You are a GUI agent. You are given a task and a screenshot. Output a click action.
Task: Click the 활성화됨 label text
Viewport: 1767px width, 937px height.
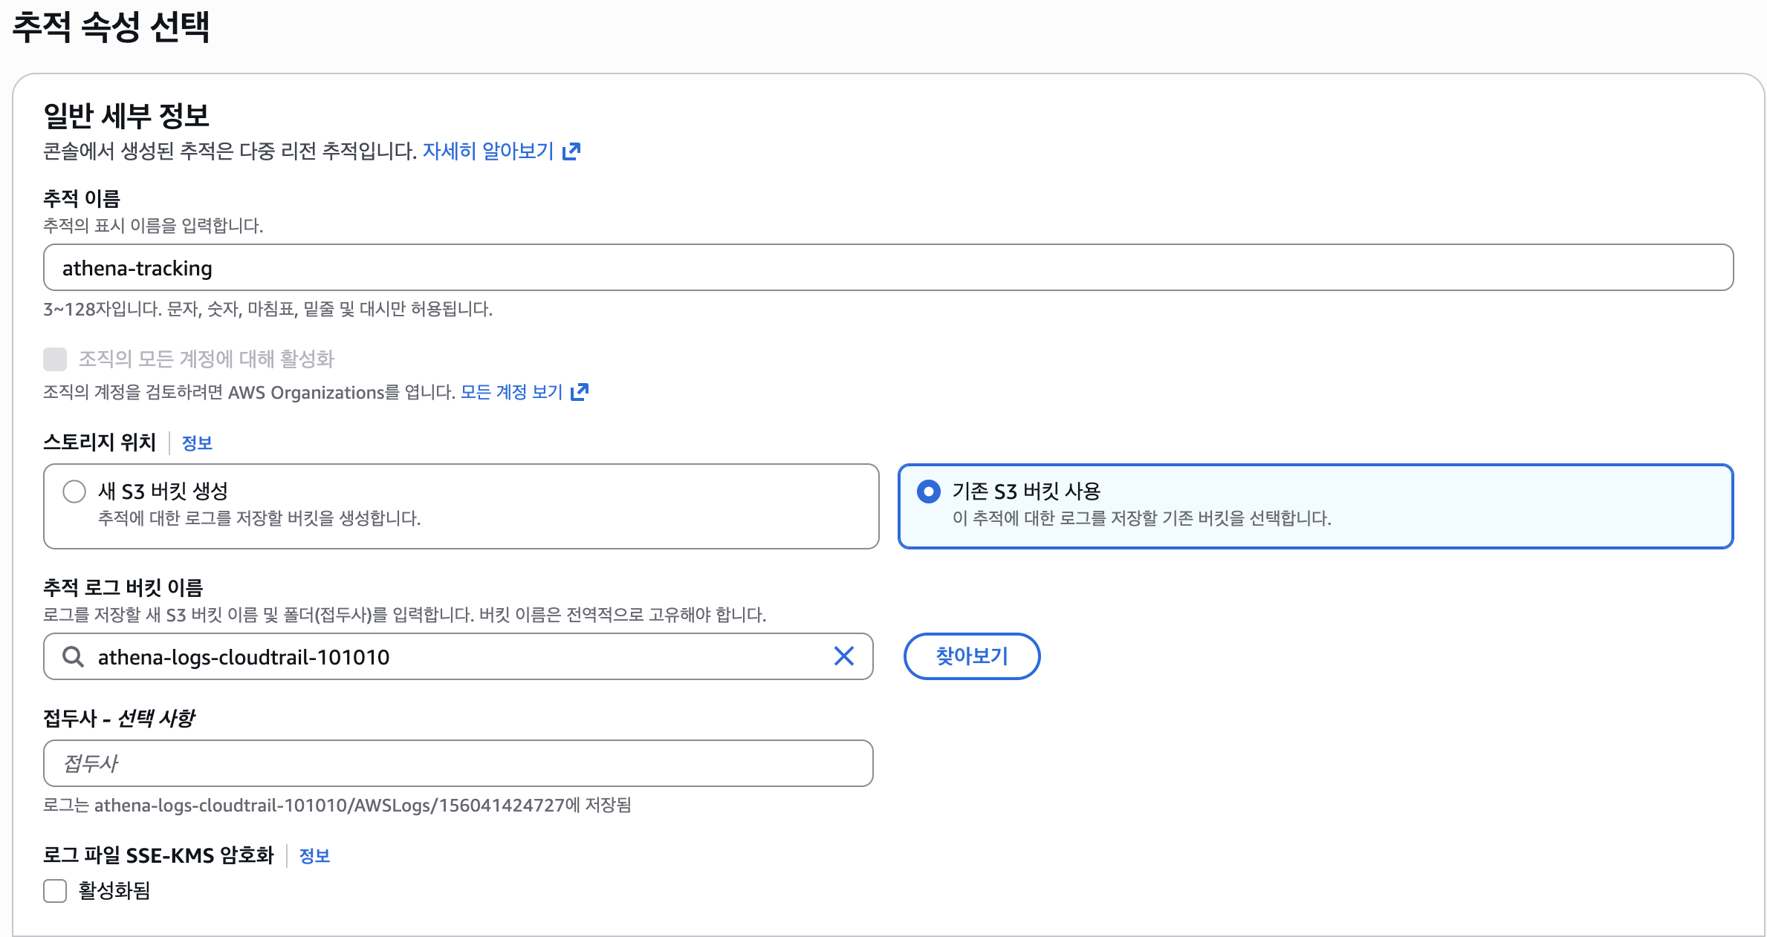pos(114,890)
